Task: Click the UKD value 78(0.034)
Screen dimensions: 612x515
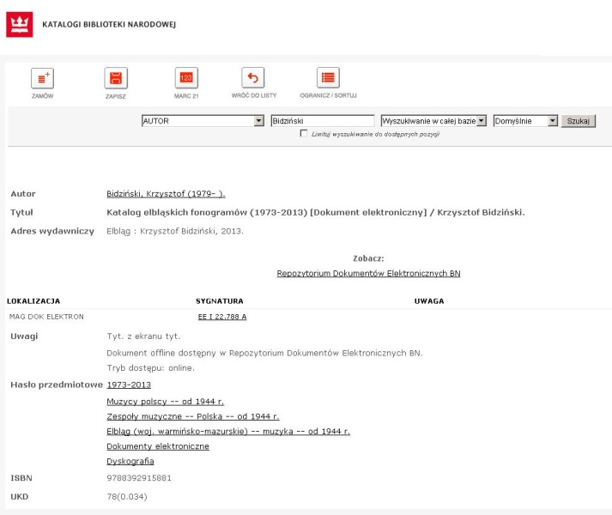Action: [x=127, y=497]
